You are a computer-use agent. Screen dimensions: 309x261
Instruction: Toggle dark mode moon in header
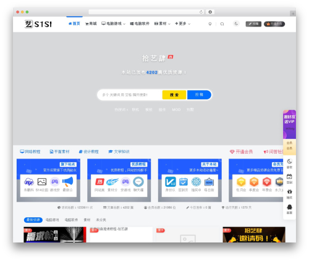click(x=236, y=23)
